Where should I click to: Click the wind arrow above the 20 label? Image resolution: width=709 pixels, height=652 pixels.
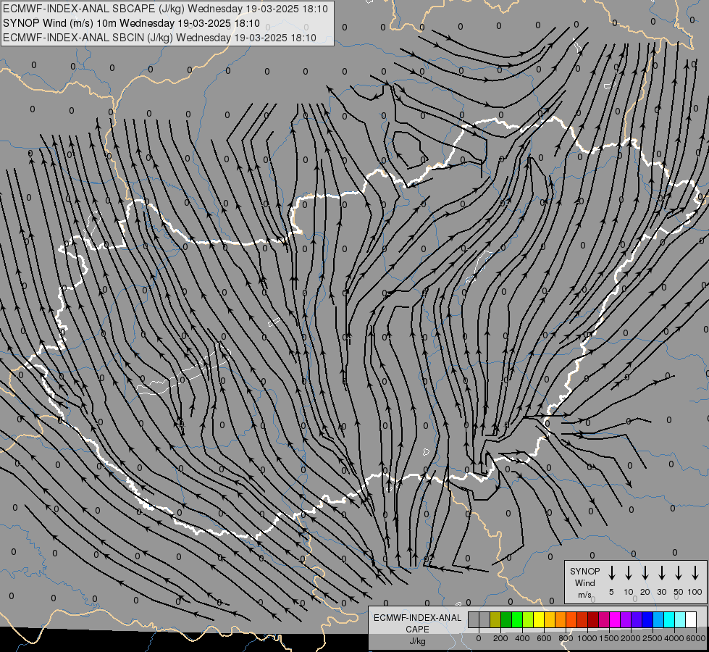pyautogui.click(x=645, y=572)
